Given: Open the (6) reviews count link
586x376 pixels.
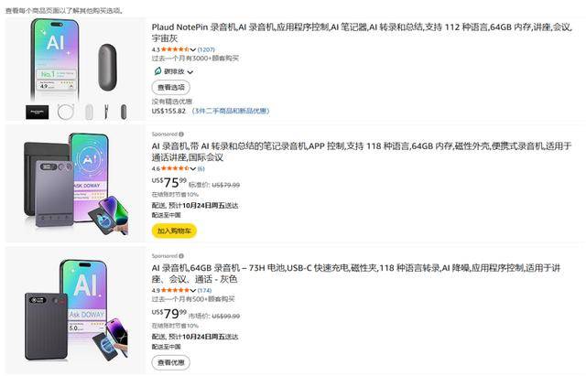Looking at the screenshot, I should pyautogui.click(x=201, y=168).
